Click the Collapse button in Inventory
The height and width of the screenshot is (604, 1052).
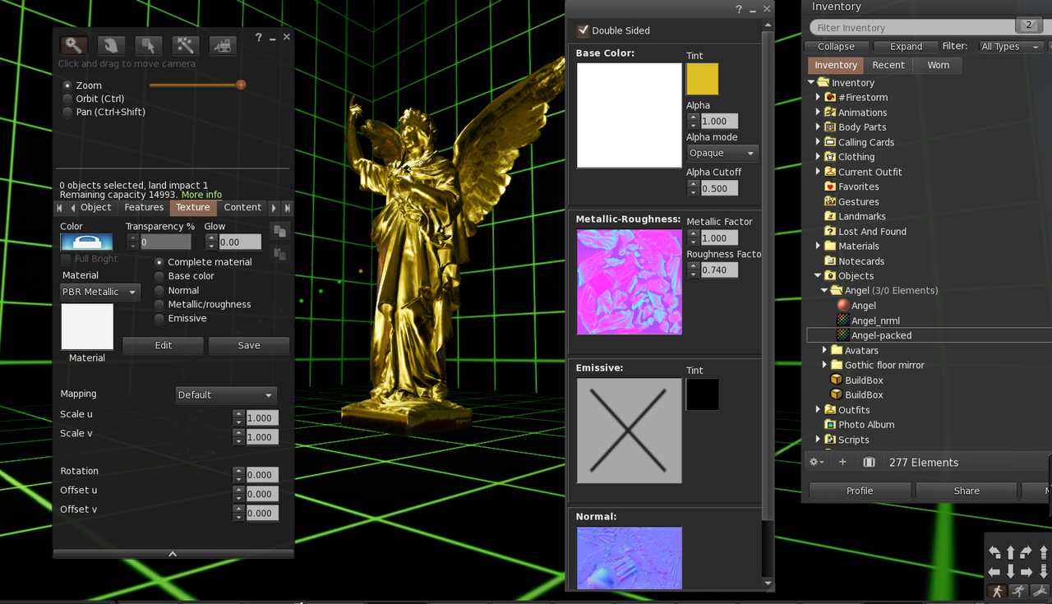tap(836, 47)
